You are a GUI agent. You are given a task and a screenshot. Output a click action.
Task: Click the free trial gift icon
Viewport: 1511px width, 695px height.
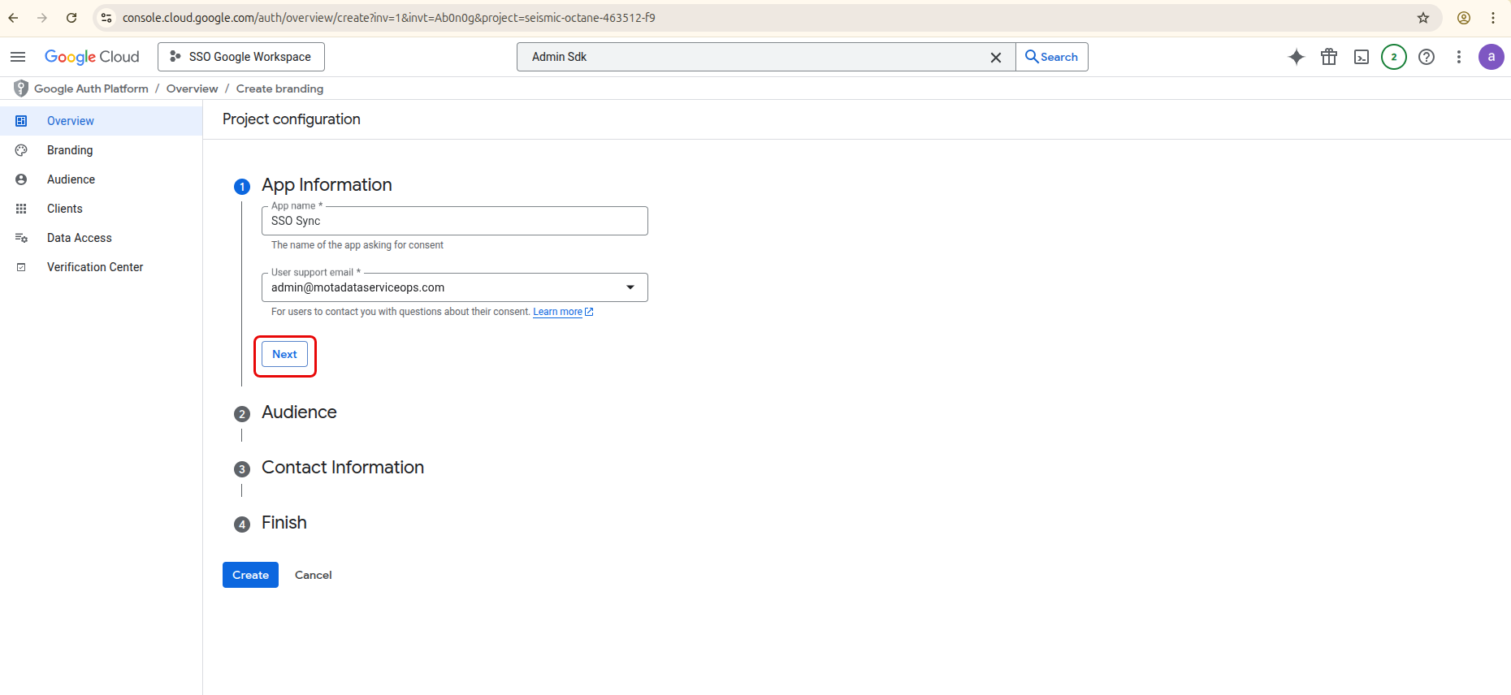(x=1329, y=57)
